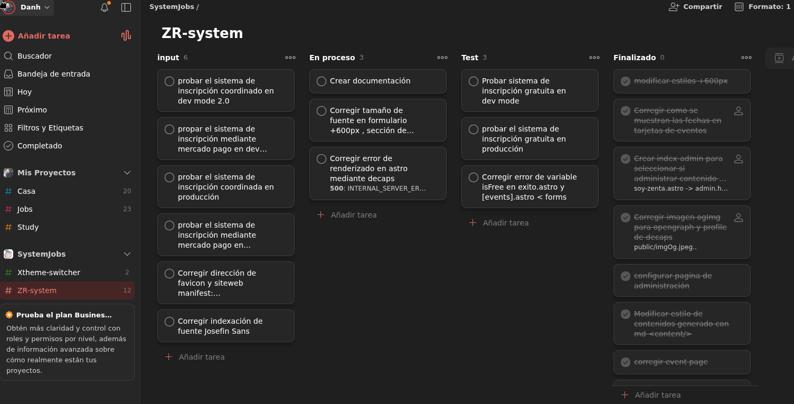The width and height of the screenshot is (794, 404).
Task: Toggle the sidebar panel icon
Action: pyautogui.click(x=126, y=7)
